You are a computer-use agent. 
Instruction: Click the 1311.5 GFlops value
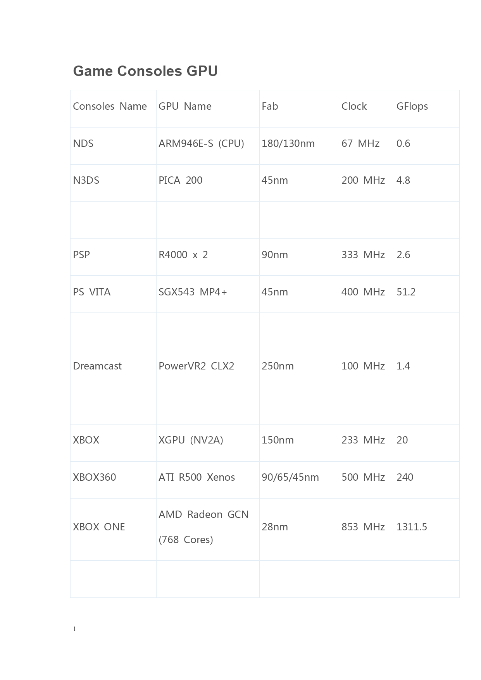(x=412, y=527)
